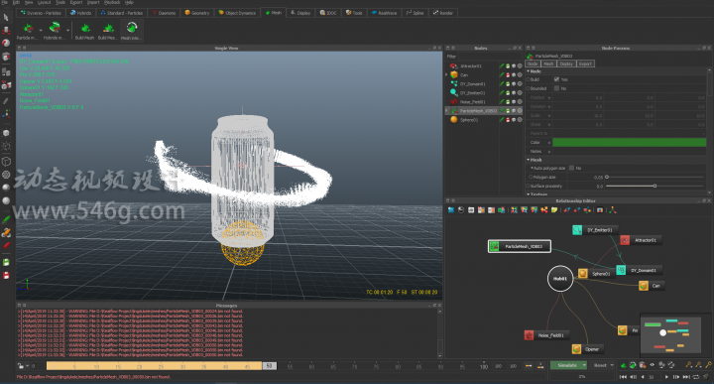Select the Opener node in Relationship Editor
The image size is (714, 384).
click(x=587, y=349)
